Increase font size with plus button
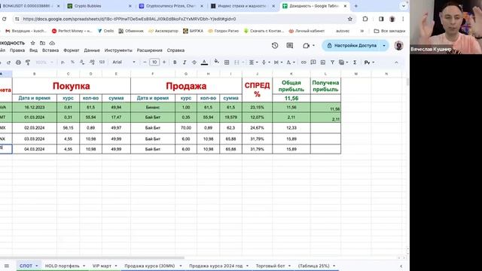 [164, 62]
